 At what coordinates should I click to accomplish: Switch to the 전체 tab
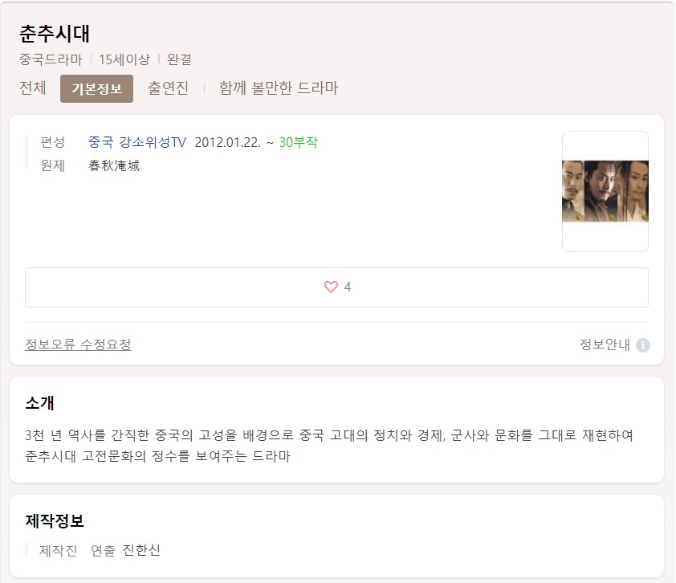coord(33,88)
